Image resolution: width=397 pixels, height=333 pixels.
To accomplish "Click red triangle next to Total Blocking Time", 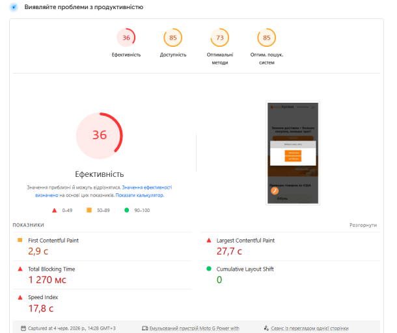I will 20,269.
